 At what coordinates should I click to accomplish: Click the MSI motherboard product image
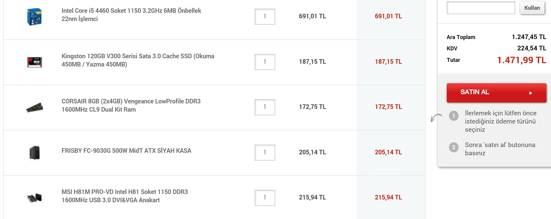point(34,198)
